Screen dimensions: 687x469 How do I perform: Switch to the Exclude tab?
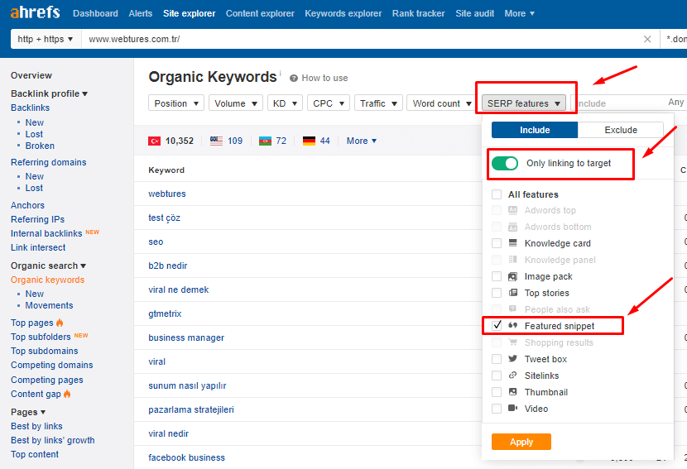point(621,130)
